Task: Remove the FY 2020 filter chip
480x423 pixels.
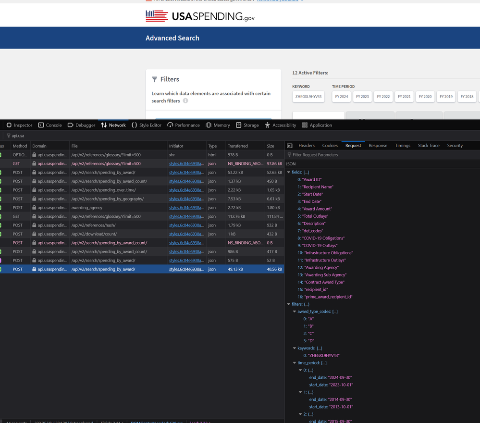Action: coord(425,97)
